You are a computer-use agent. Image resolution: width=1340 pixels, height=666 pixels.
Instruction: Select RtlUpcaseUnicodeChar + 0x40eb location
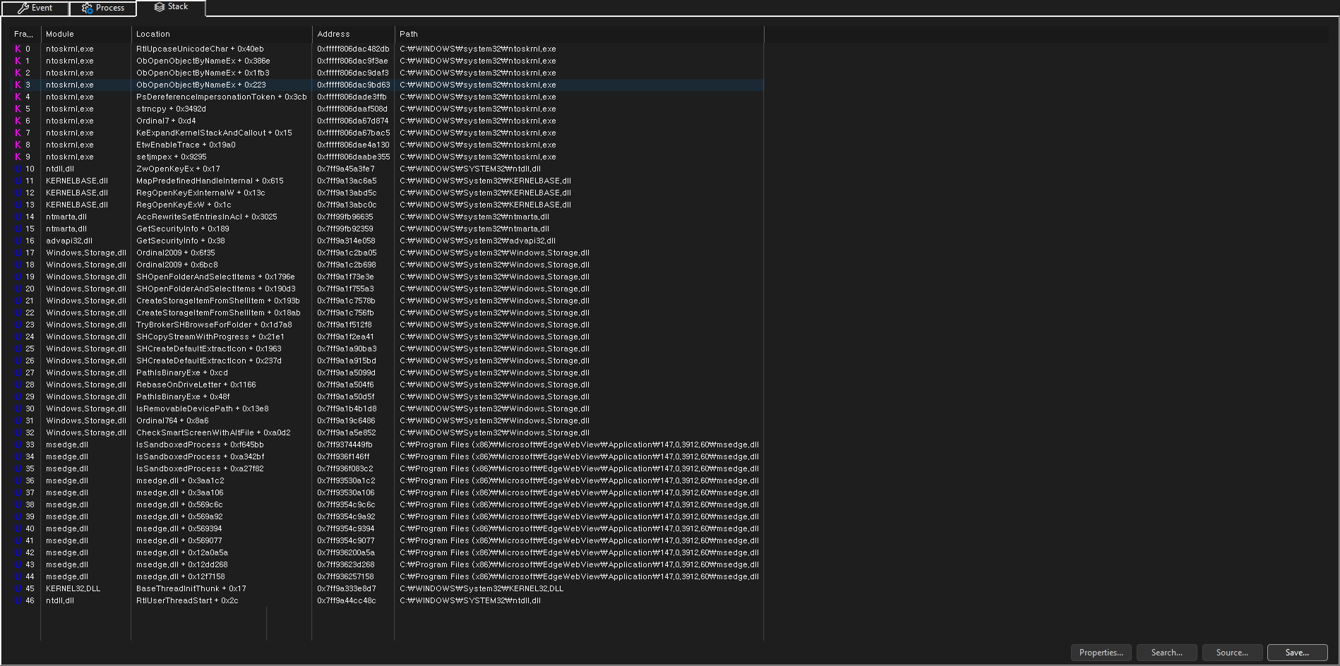coord(200,49)
